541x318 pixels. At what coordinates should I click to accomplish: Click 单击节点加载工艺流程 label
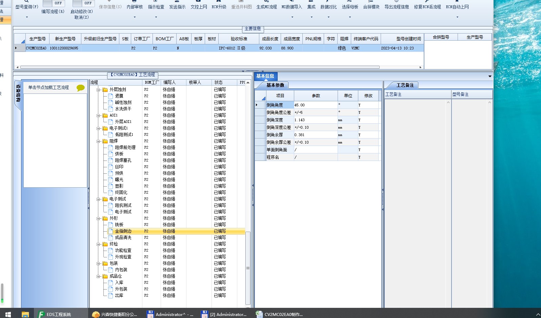[48, 87]
